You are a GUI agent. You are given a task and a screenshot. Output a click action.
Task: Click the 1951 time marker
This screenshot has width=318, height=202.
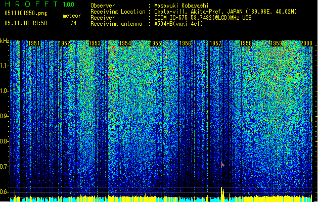pos(34,43)
